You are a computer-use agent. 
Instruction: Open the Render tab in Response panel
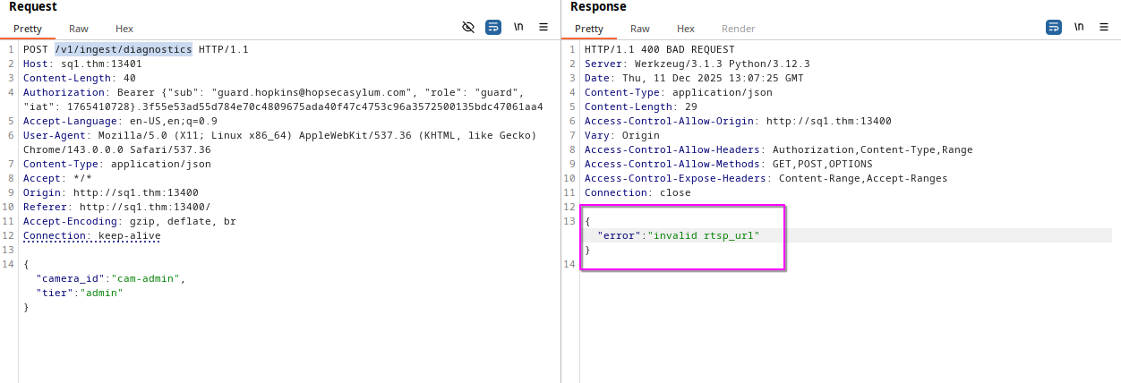tap(739, 29)
